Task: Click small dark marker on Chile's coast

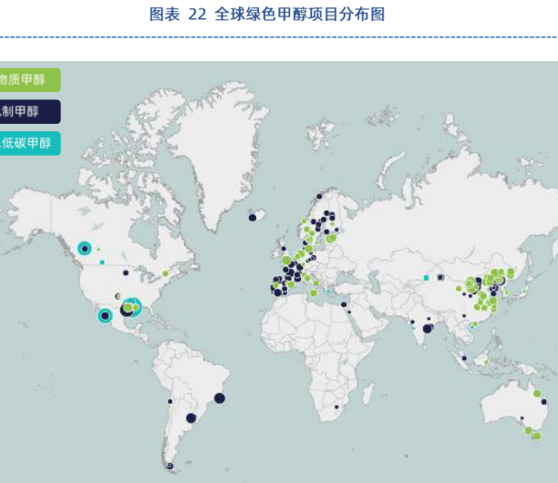Action: click(170, 402)
